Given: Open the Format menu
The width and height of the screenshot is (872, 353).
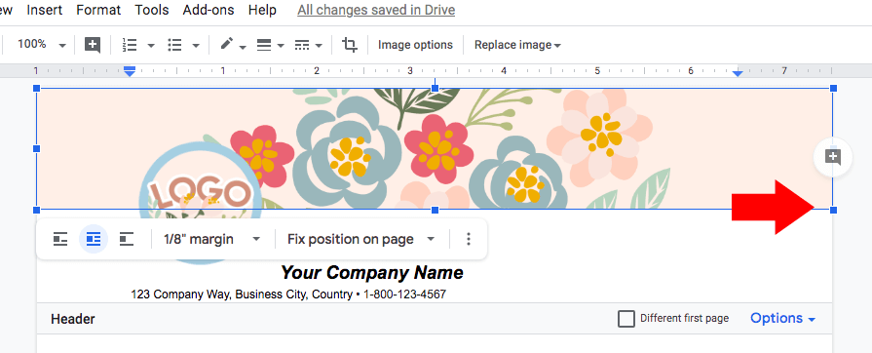Looking at the screenshot, I should [x=98, y=10].
